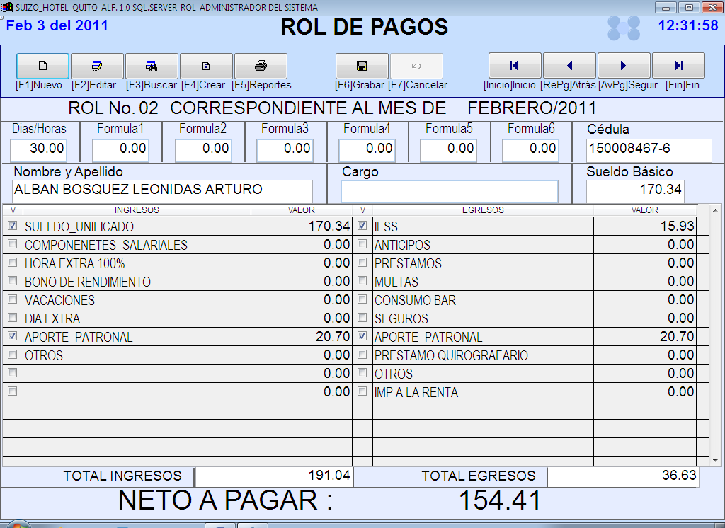Click the Crear document icon button
725x528 pixels.
(206, 66)
